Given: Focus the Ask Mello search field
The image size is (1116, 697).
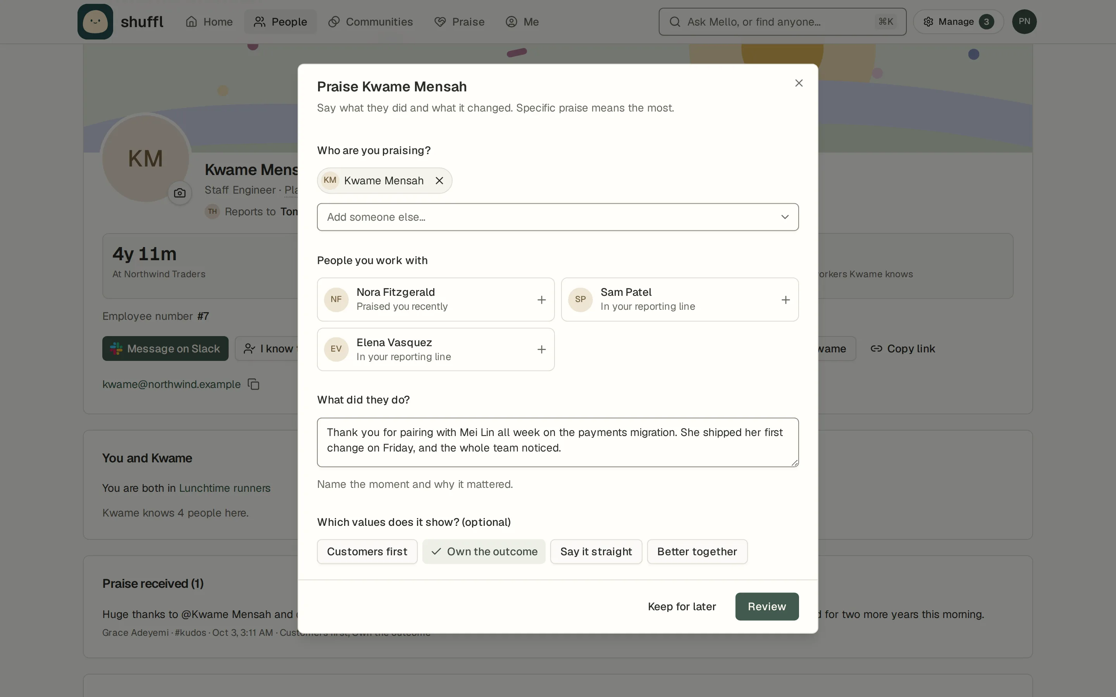Looking at the screenshot, I should point(782,22).
